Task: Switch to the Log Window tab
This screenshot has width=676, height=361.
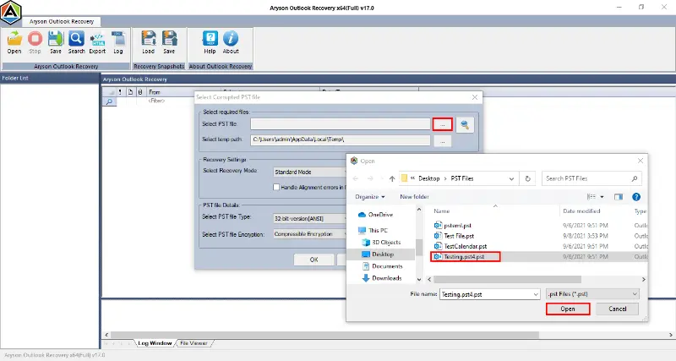Action: pyautogui.click(x=155, y=343)
